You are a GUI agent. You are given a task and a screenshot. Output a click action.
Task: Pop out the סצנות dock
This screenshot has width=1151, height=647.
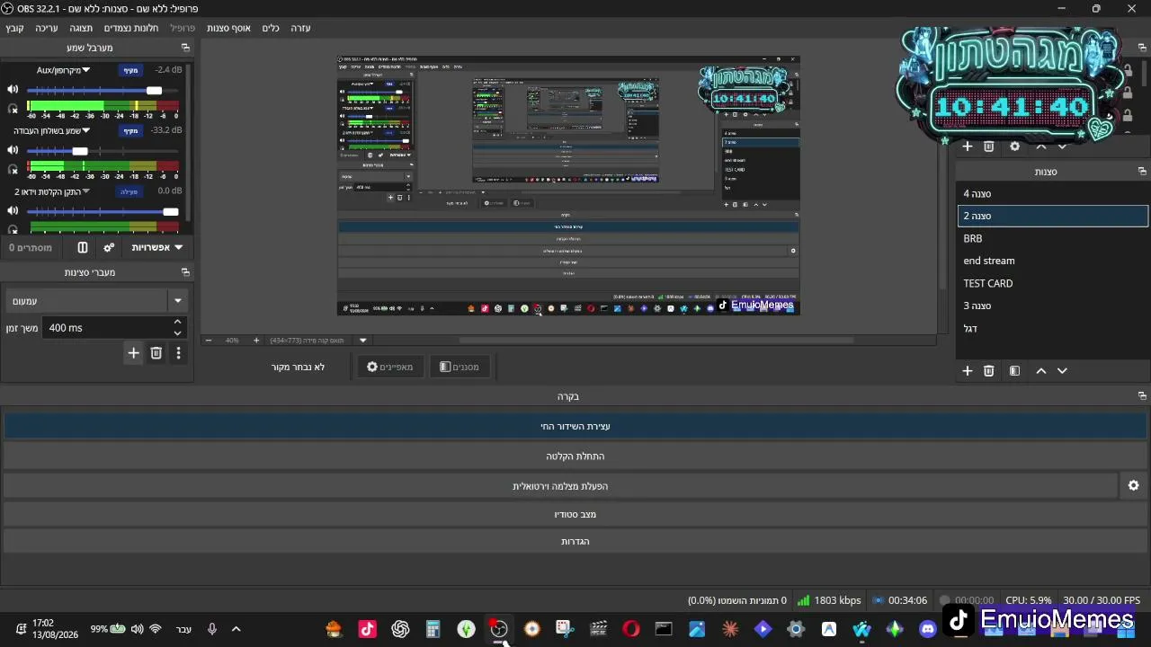click(x=1142, y=172)
